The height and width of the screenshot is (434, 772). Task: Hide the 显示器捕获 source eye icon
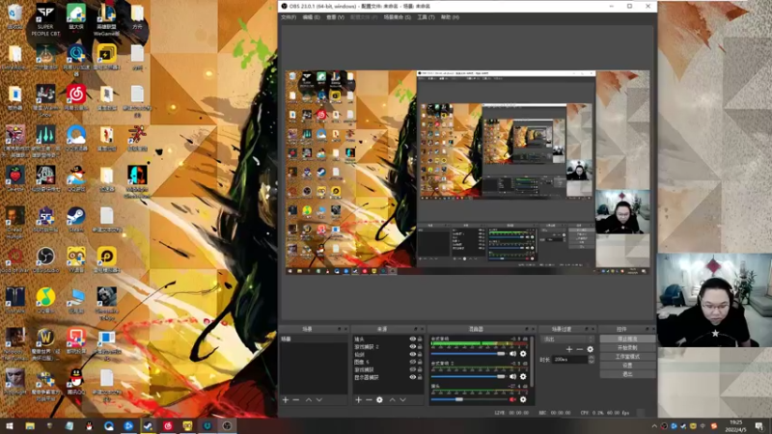[x=413, y=377]
